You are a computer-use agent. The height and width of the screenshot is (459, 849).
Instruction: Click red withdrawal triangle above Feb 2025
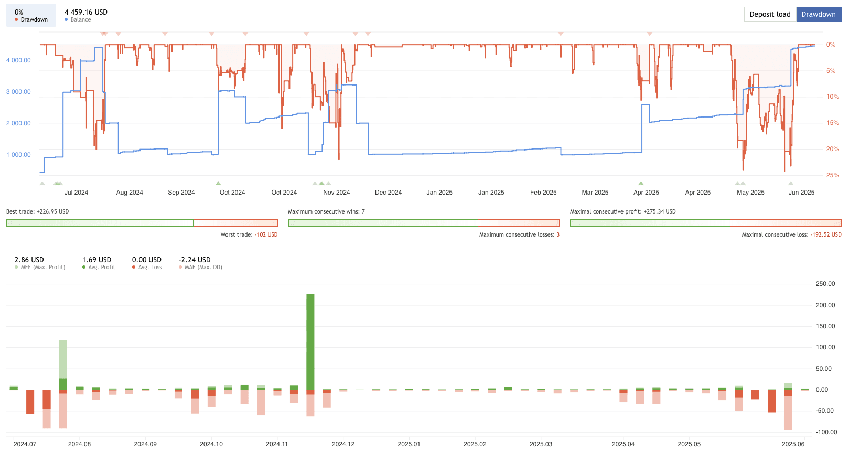click(x=561, y=34)
